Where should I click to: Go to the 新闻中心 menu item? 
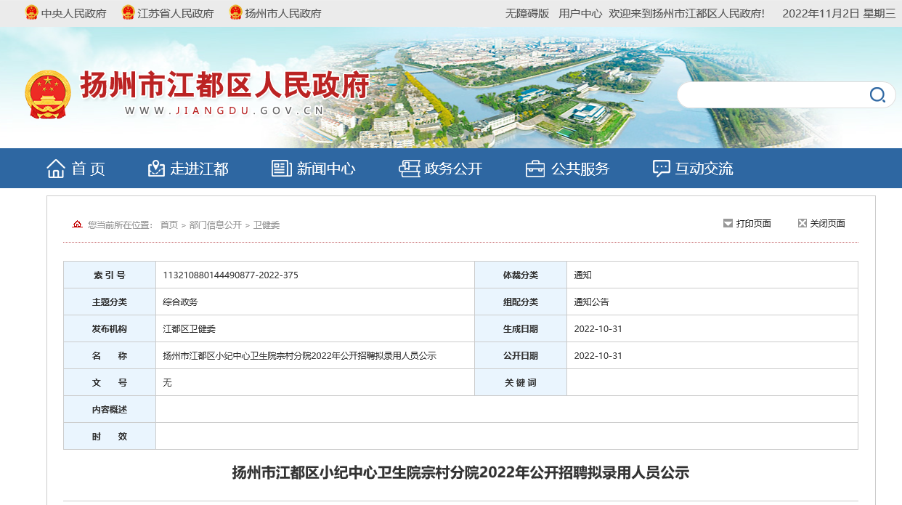[325, 169]
